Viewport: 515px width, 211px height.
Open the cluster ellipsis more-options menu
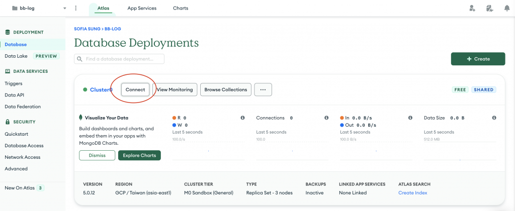pyautogui.click(x=263, y=89)
